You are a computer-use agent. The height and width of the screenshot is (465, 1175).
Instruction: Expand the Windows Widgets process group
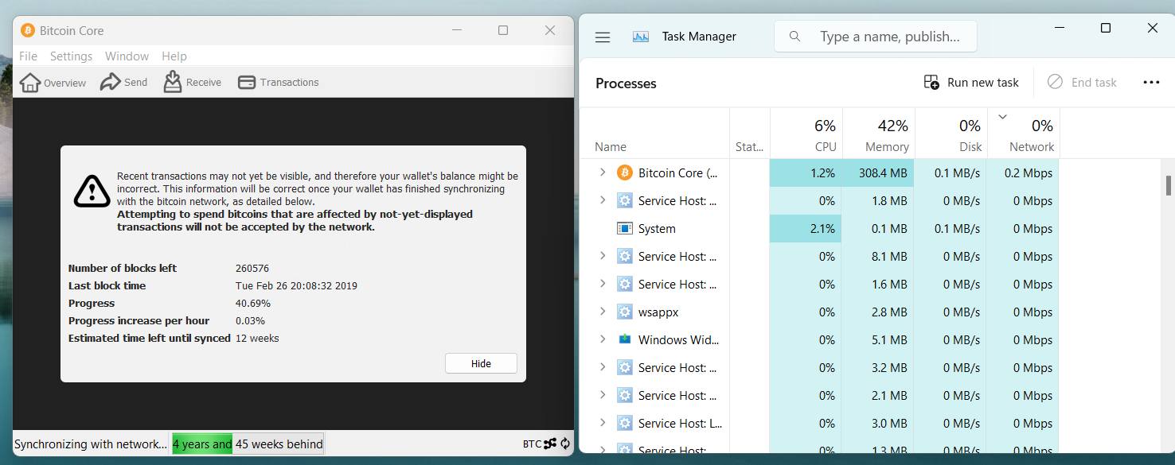point(603,339)
